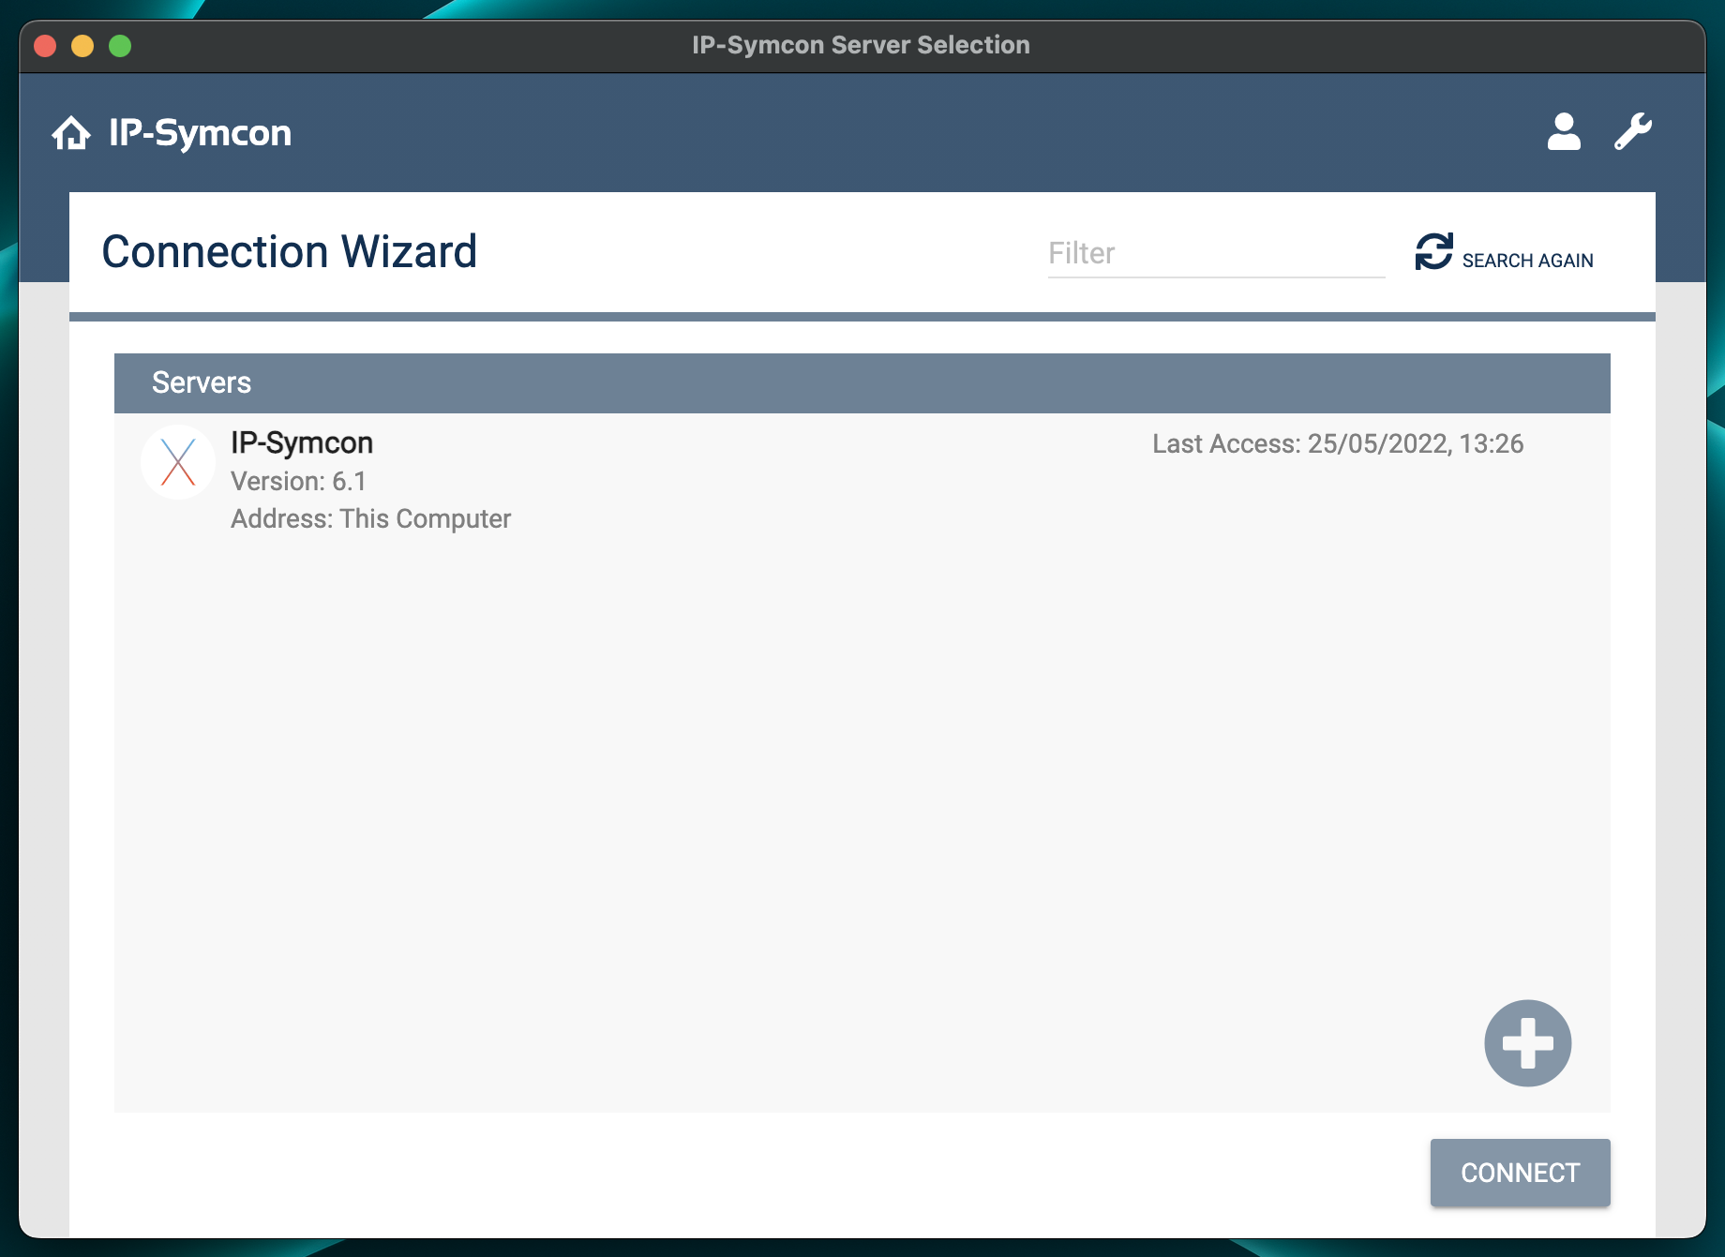Click the IP-Symcon logo in the top bar
The width and height of the screenshot is (1725, 1257).
(x=200, y=133)
